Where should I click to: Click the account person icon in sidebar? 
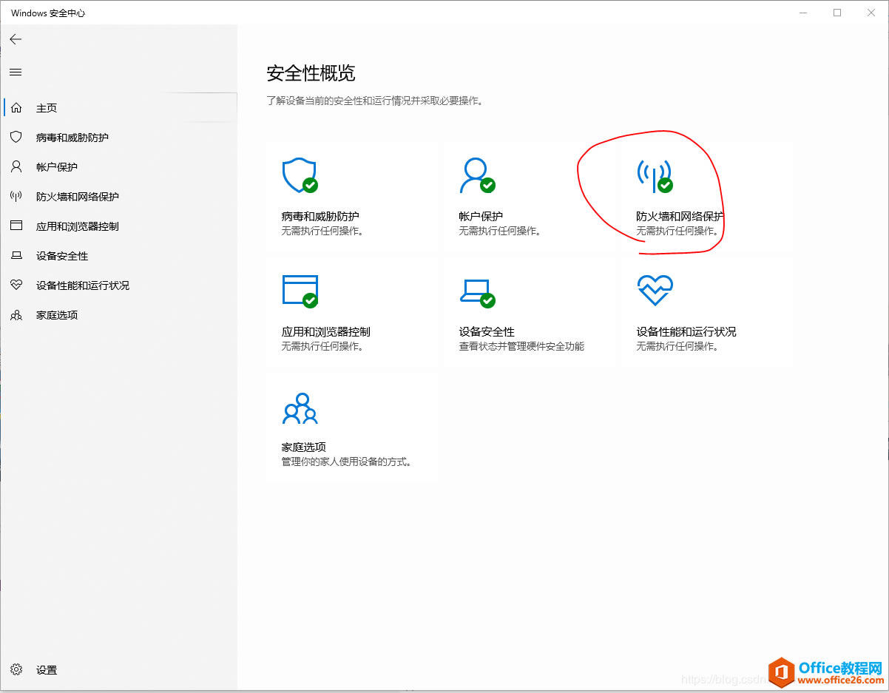(x=16, y=167)
